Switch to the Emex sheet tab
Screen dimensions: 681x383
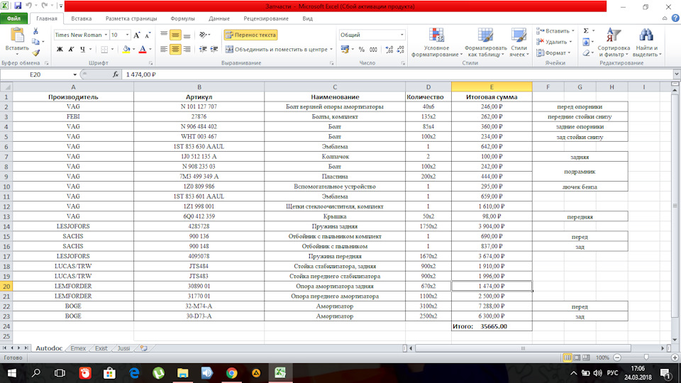pos(78,348)
